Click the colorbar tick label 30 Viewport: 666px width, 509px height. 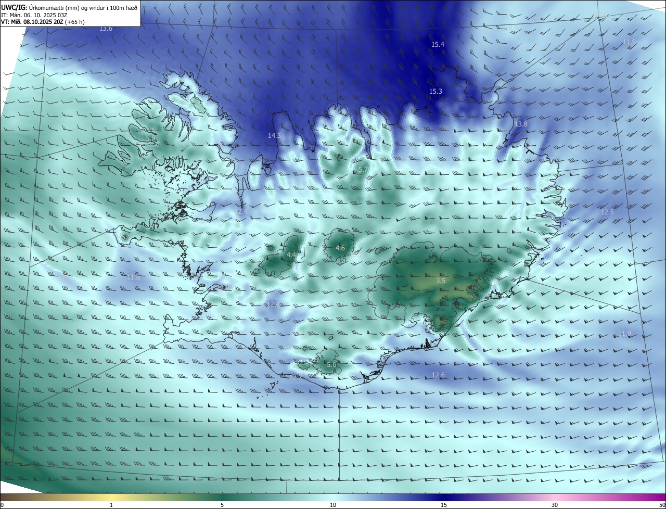tap(555, 505)
